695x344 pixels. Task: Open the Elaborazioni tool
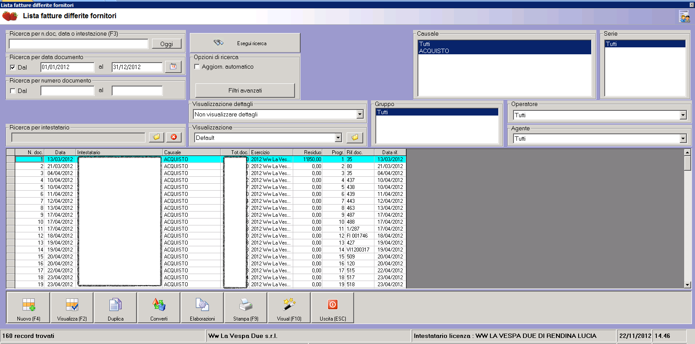click(202, 308)
